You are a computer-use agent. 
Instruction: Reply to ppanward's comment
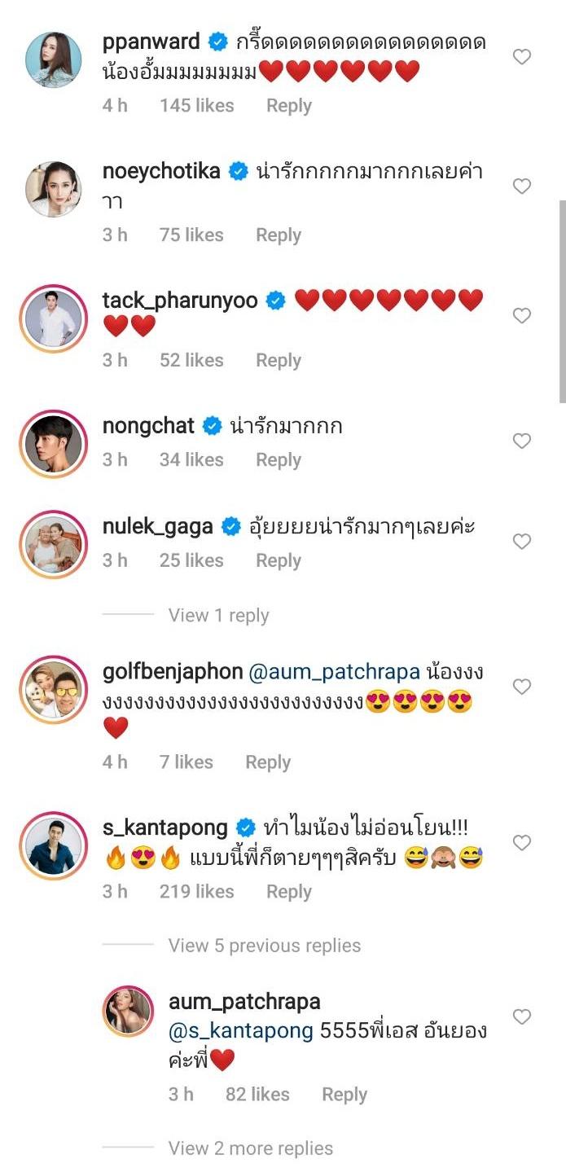pos(289,106)
